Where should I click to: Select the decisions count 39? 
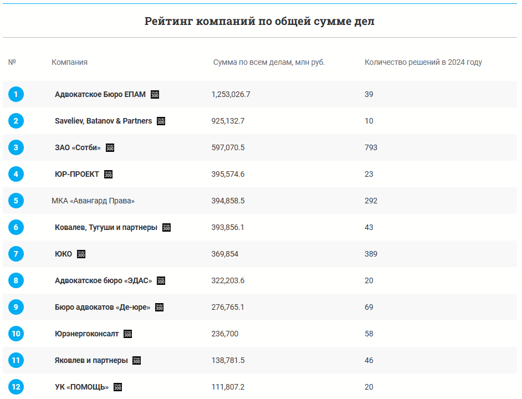point(369,94)
